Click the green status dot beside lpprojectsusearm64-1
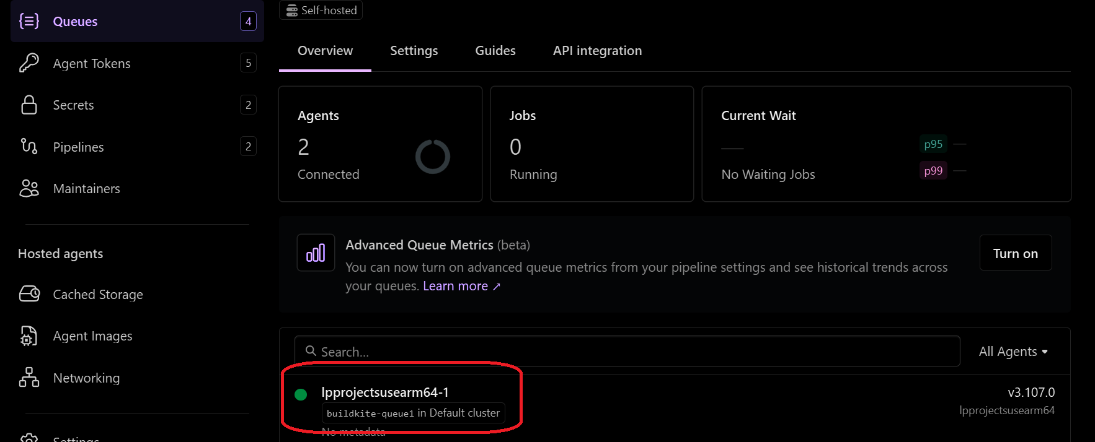 (301, 394)
